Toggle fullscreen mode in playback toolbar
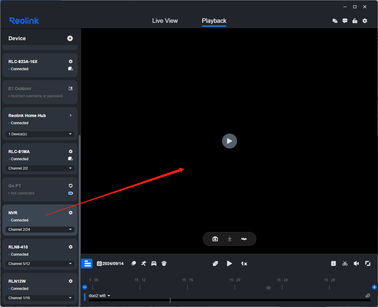The width and height of the screenshot is (378, 307). tap(367, 263)
